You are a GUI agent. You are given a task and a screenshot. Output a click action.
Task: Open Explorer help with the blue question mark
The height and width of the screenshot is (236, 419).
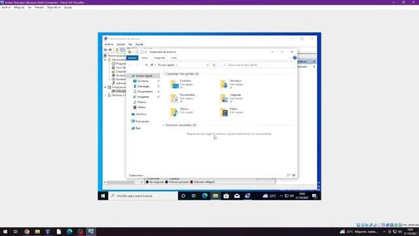click(295, 58)
